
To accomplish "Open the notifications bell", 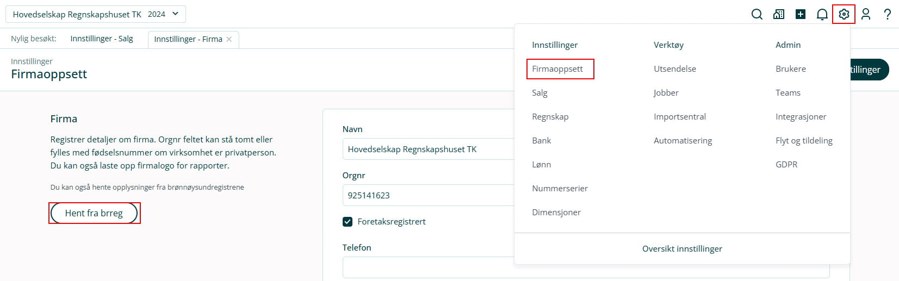I will tap(822, 14).
